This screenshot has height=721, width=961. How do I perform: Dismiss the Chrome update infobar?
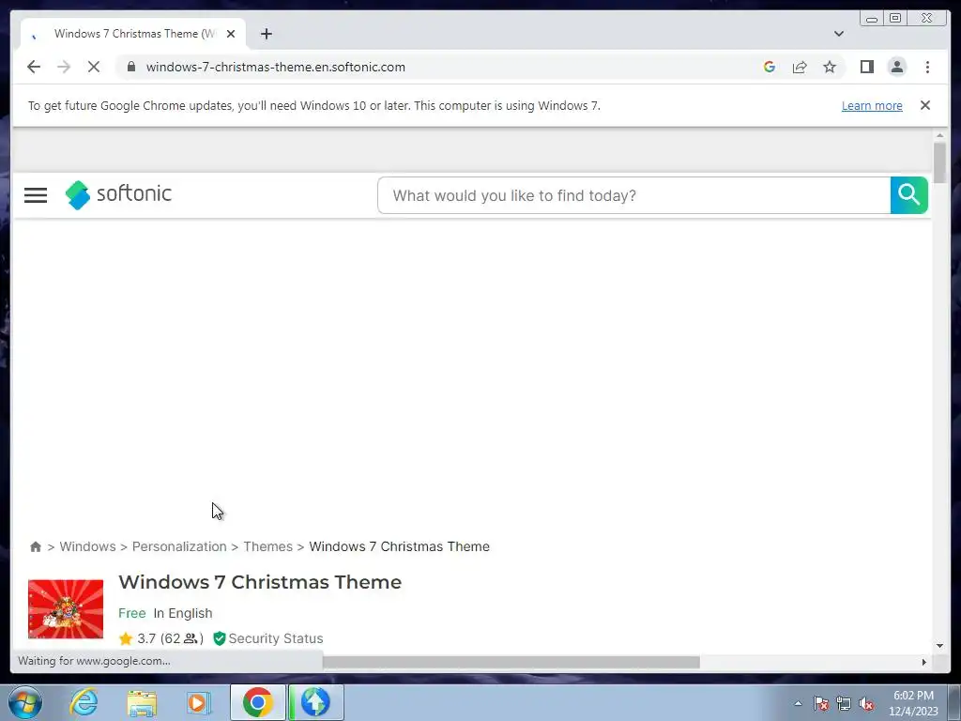click(x=924, y=105)
